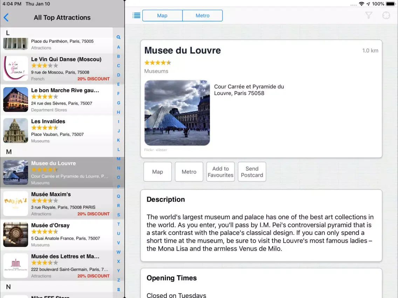The width and height of the screenshot is (398, 298).
Task: Jump to letter C in index
Action: pyautogui.click(x=118, y=66)
